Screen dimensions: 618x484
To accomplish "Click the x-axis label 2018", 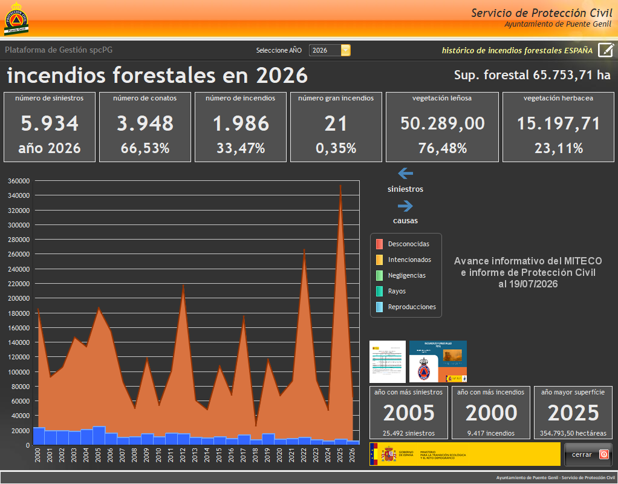I will [x=255, y=455].
